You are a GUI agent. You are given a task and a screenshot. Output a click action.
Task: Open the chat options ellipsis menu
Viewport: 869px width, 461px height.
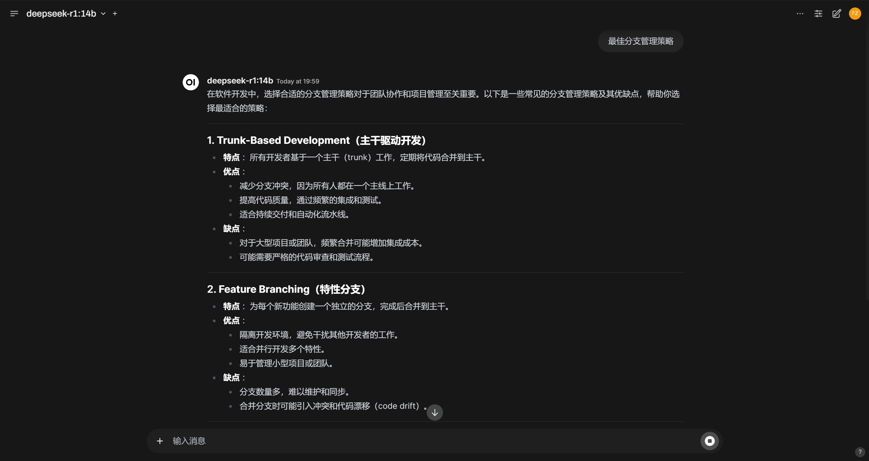(800, 14)
